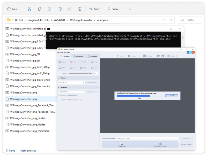Click the Rotate All icon
This screenshot has width=207, height=156.
[169, 56]
